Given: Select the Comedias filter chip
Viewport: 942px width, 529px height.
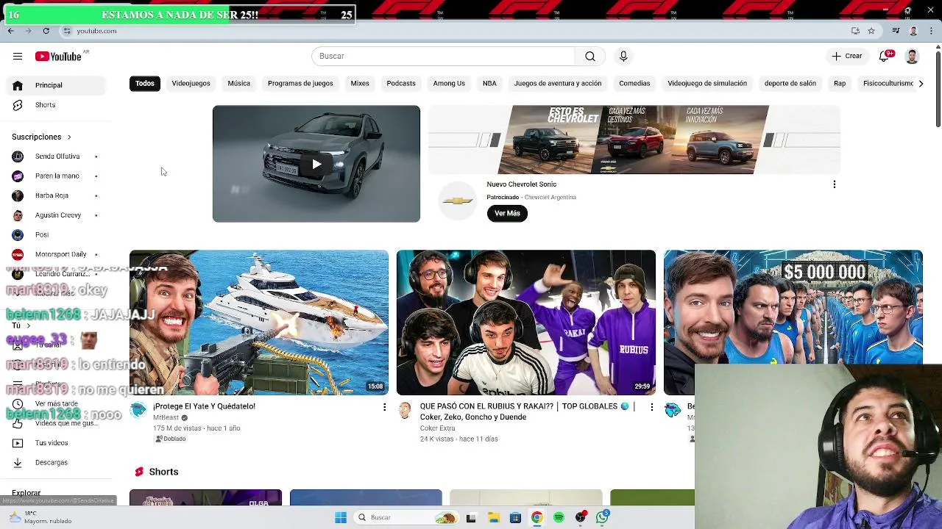Looking at the screenshot, I should coord(634,83).
